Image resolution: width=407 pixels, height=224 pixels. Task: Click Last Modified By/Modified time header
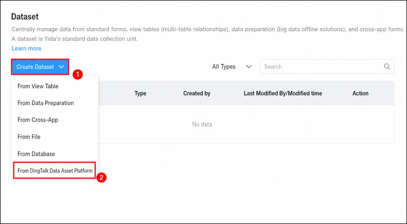[x=283, y=94]
